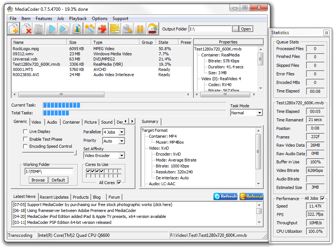Open the Features menu
Viewport: 335px width, 248px height.
pos(44,19)
